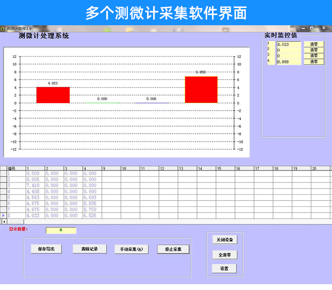The width and height of the screenshot is (332, 290).
Task: Click the table's left scroll arrow
Action: tap(4, 221)
